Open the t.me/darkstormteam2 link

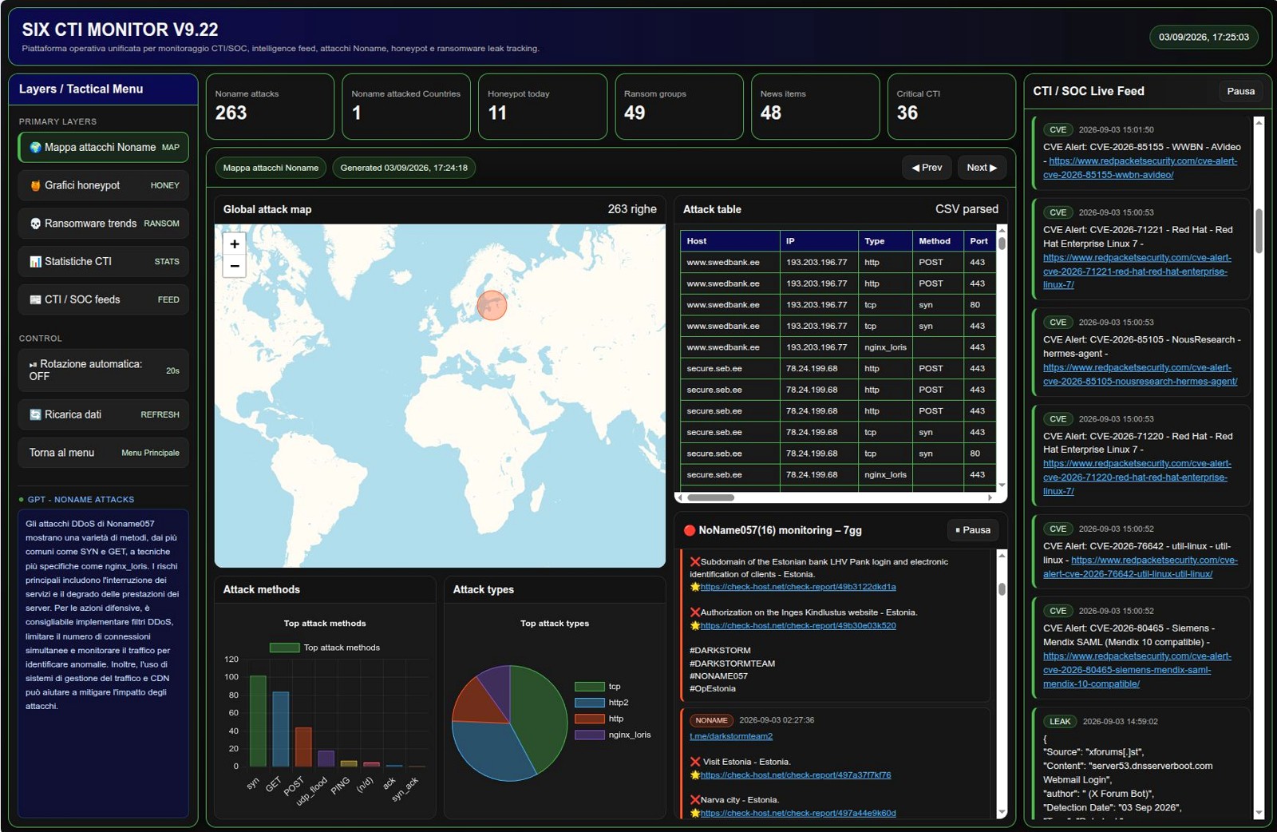click(731, 736)
